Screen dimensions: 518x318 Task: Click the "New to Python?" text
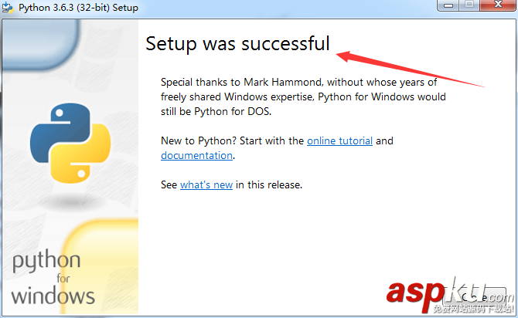(193, 140)
